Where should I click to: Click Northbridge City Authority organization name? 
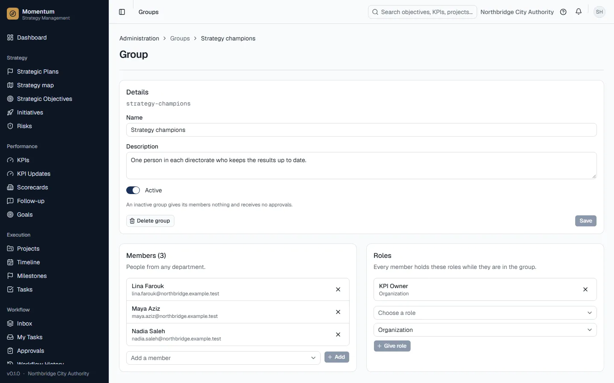517,12
